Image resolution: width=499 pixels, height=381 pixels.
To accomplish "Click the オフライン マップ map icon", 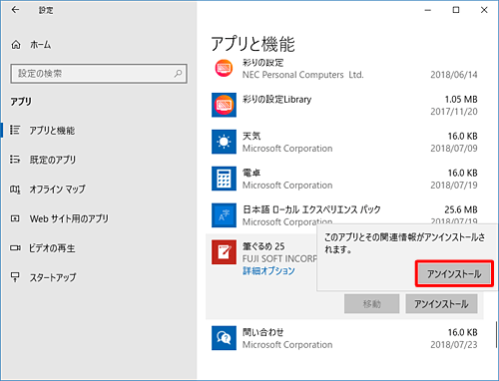I will 15,190.
